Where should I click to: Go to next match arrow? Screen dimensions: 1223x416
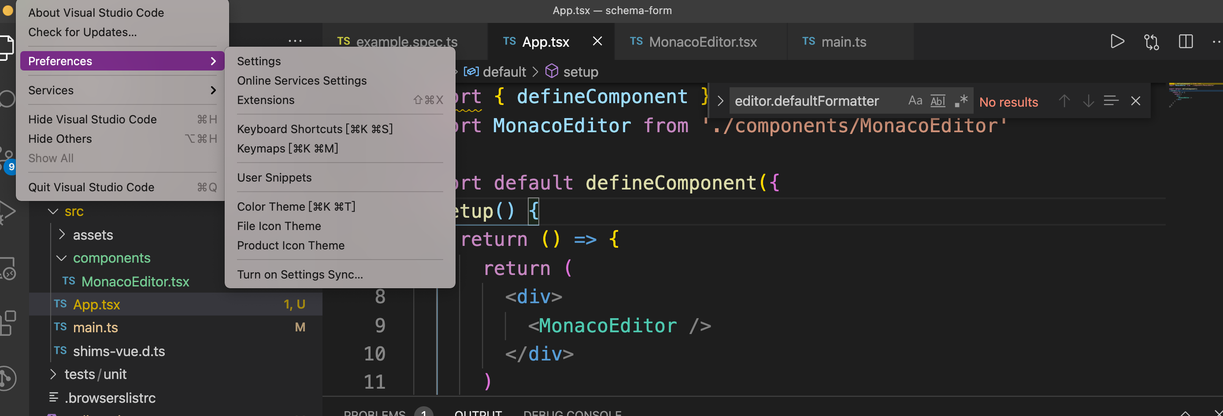(x=1088, y=100)
